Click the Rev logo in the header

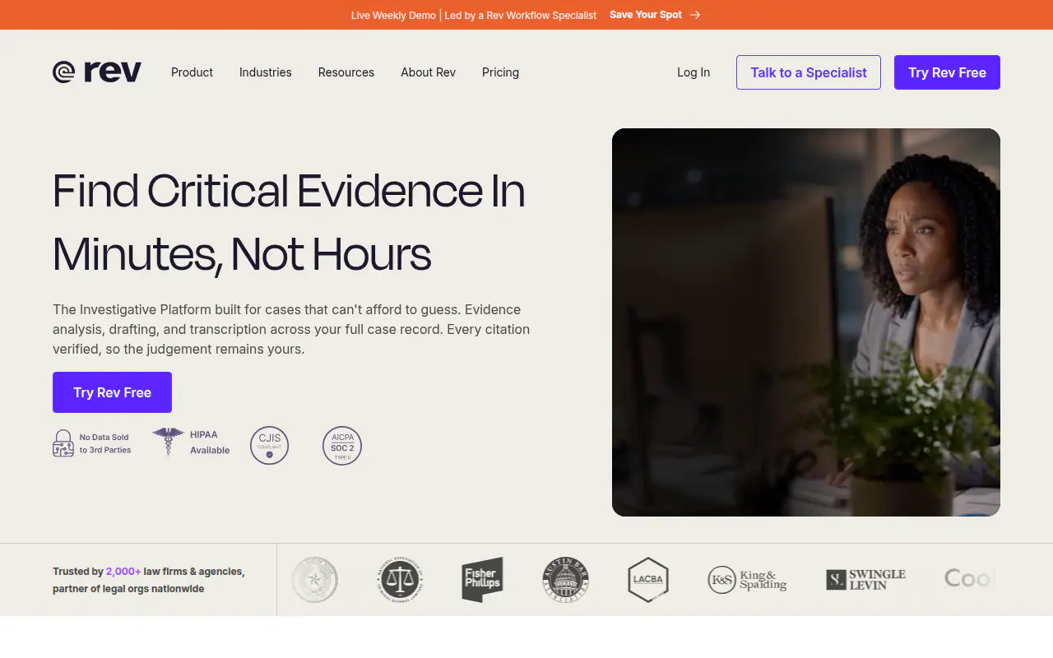(97, 72)
